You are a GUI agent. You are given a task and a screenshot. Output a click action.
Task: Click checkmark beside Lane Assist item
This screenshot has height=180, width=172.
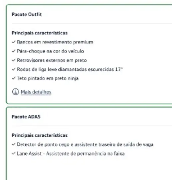pos(14,153)
